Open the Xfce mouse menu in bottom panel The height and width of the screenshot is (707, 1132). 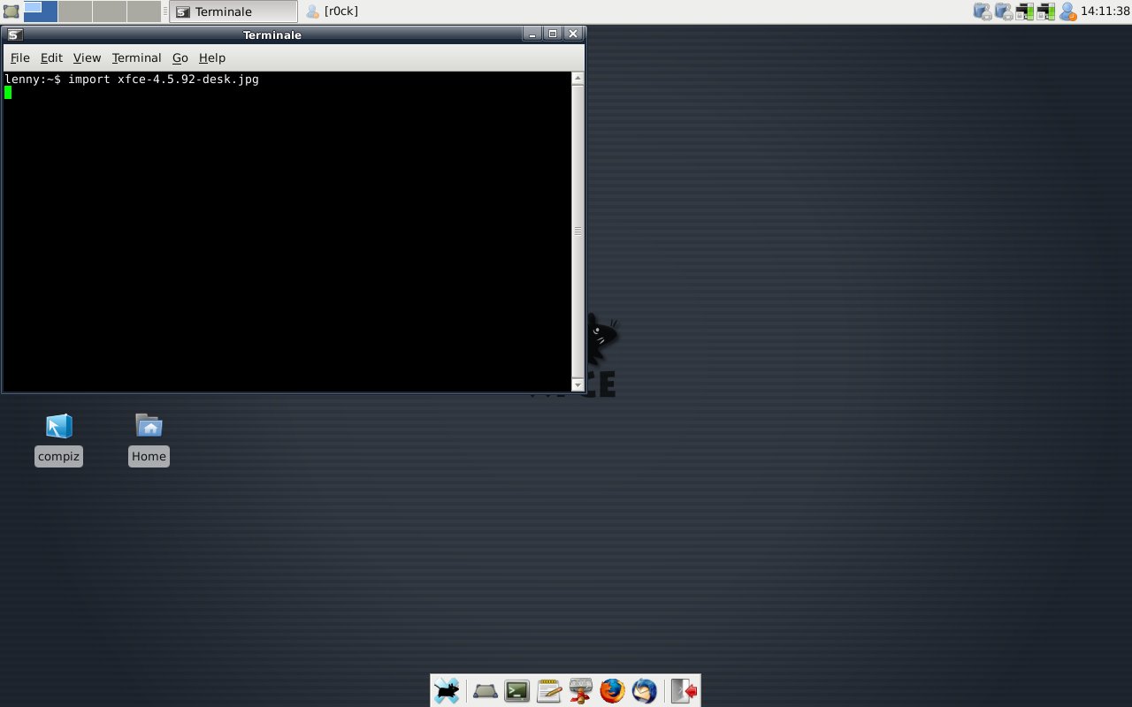point(447,690)
